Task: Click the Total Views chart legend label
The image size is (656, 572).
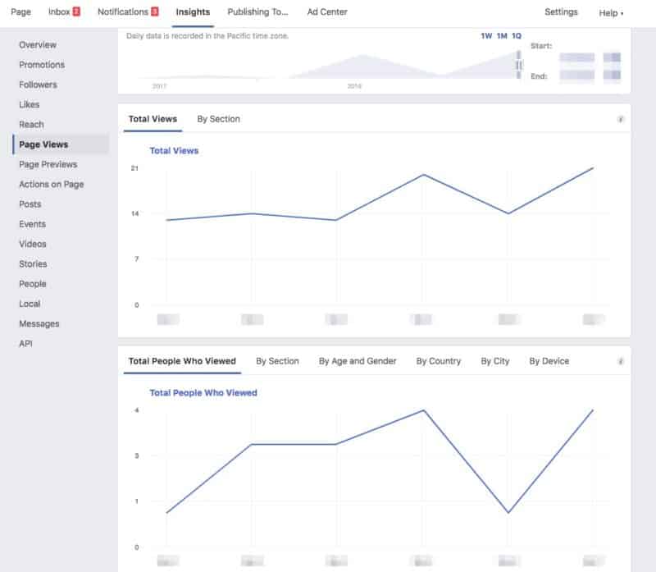Action: tap(174, 151)
